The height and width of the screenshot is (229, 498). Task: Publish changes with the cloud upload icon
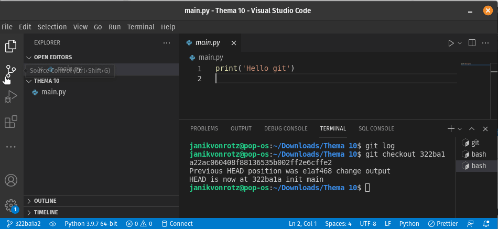(53, 224)
